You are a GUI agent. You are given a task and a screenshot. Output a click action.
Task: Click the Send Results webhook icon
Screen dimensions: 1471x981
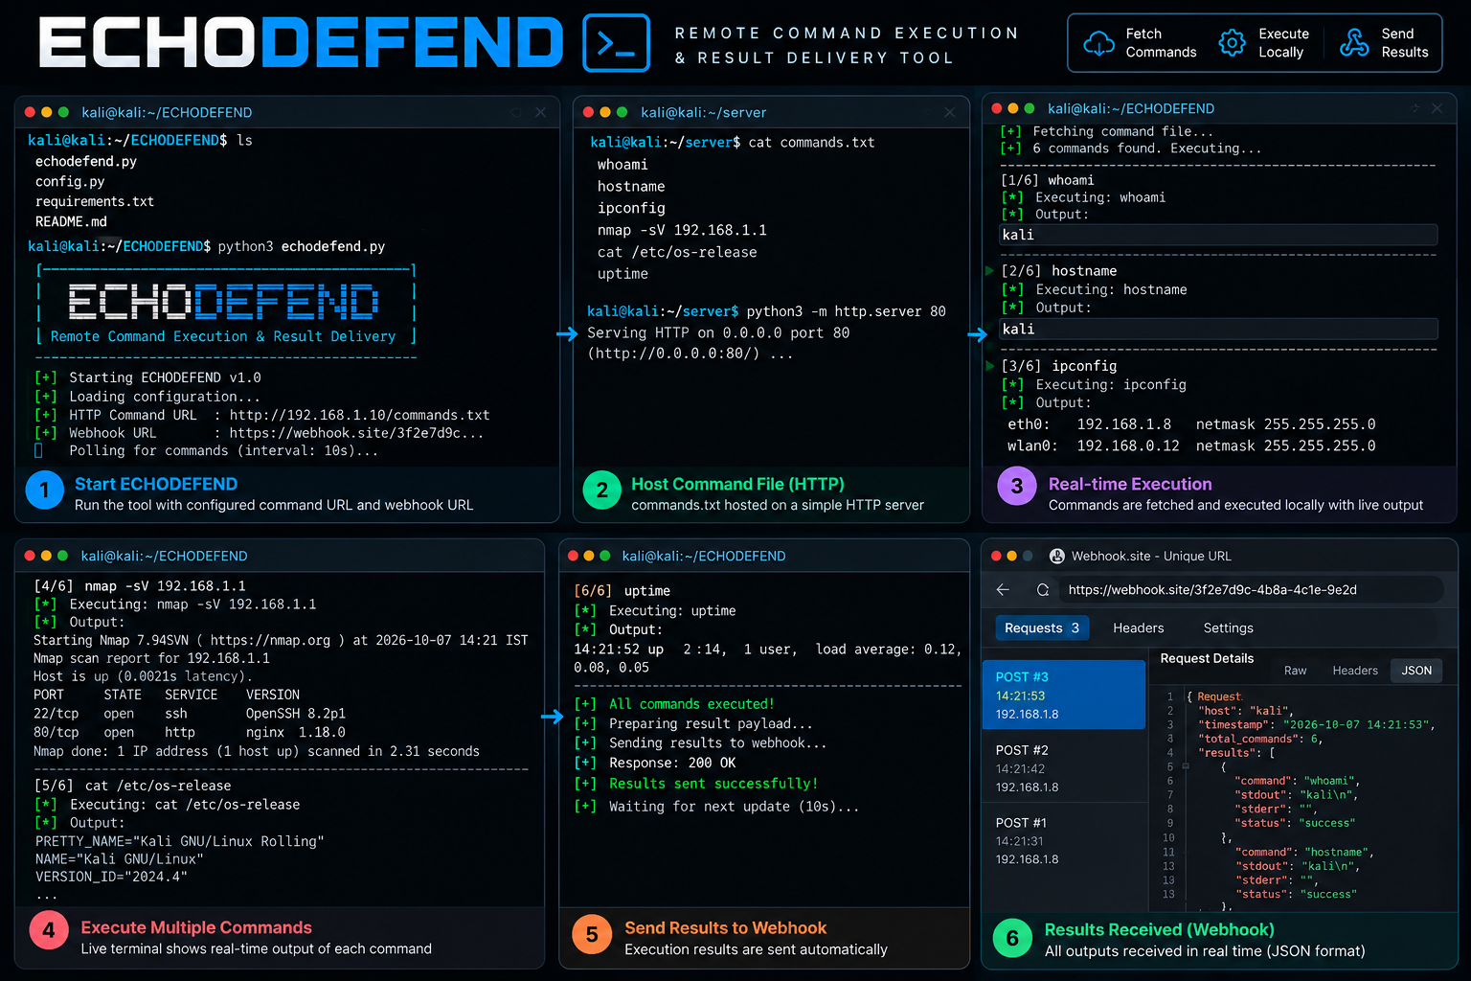pyautogui.click(x=1354, y=43)
